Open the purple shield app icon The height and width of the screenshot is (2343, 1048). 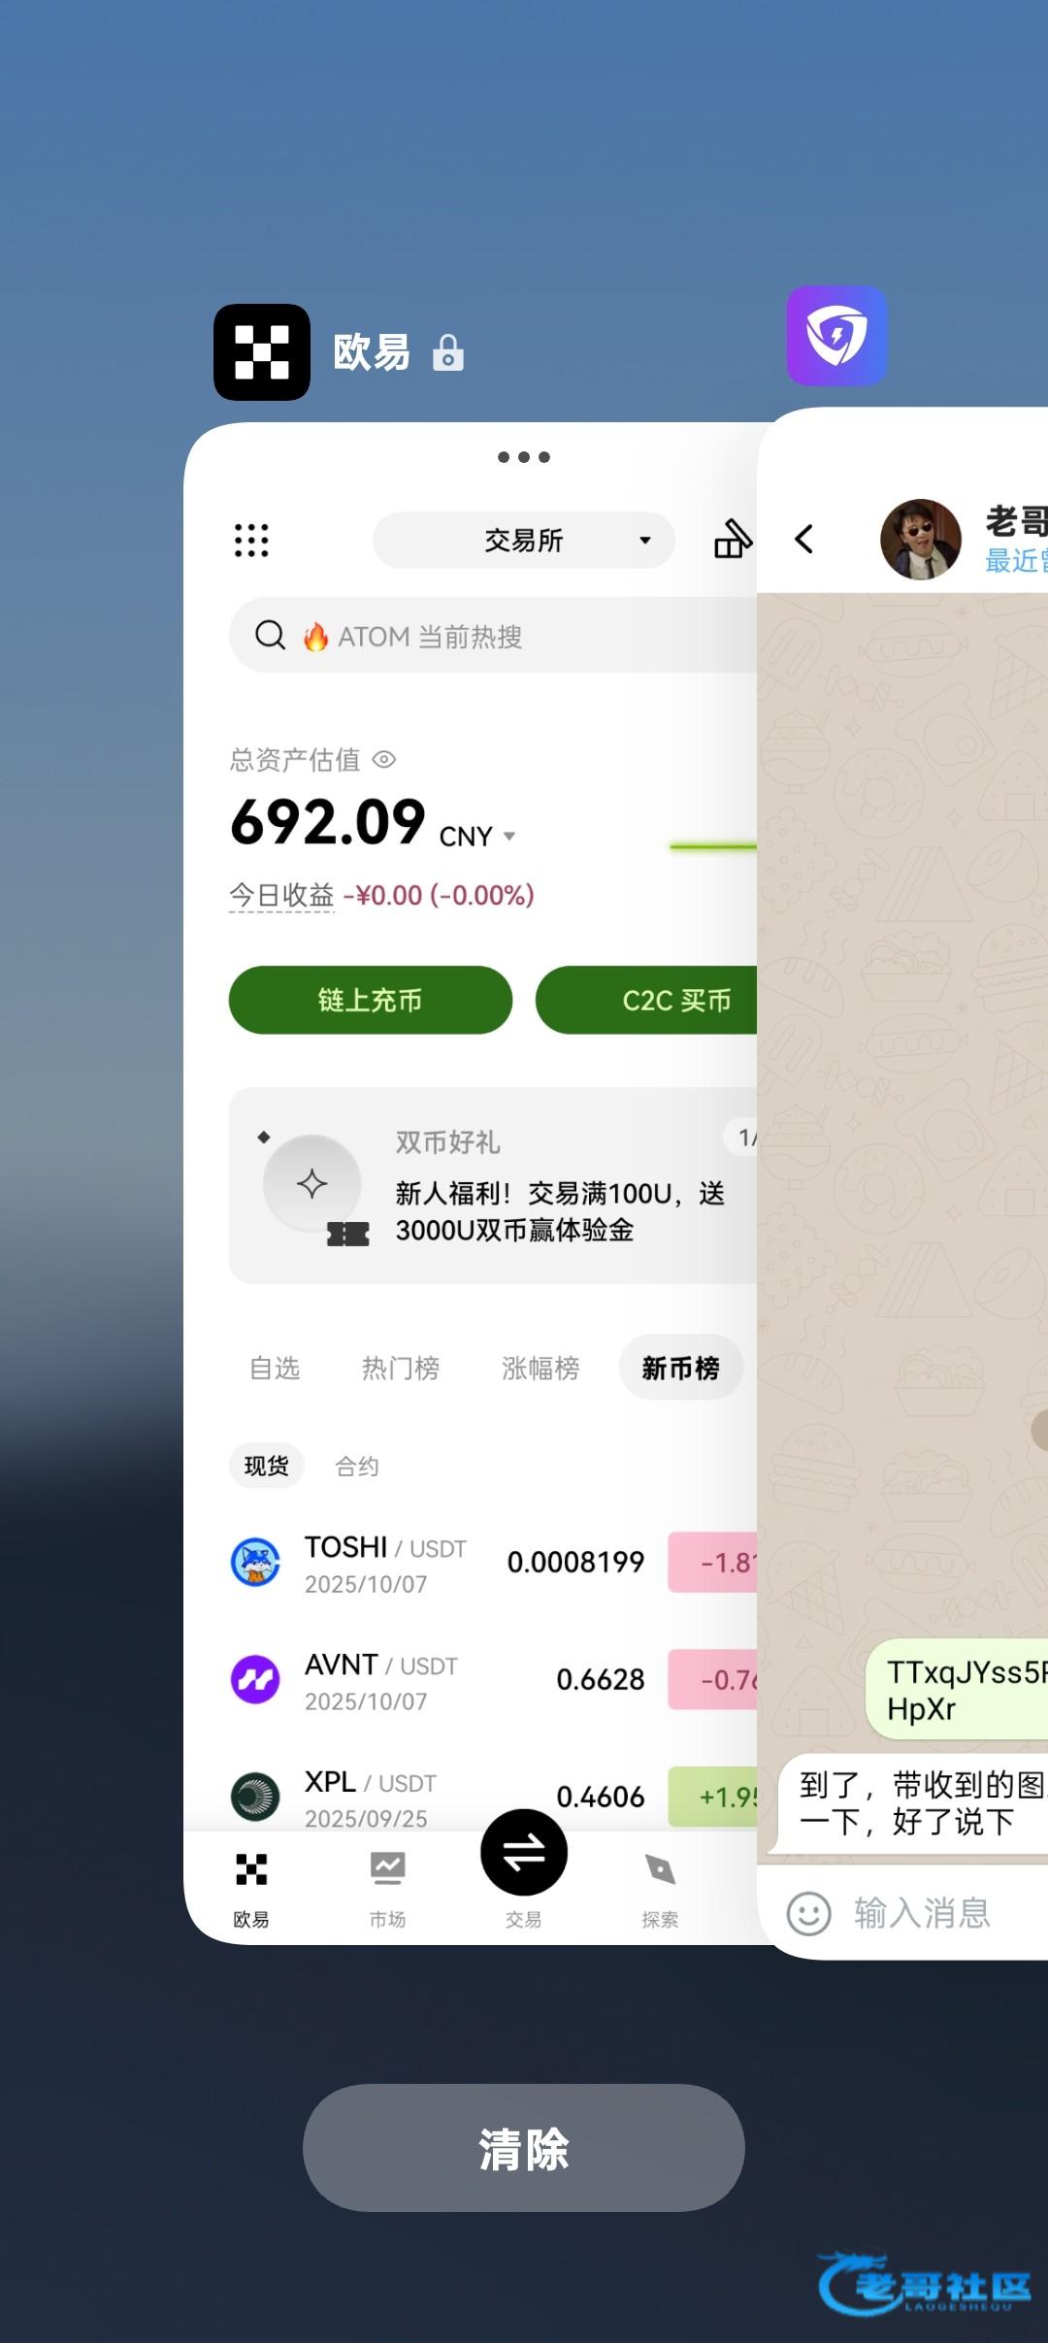[836, 336]
